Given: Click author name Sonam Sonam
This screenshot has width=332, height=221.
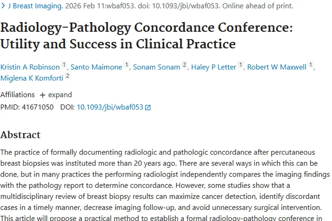Looking at the screenshot, I should pyautogui.click(x=157, y=67).
